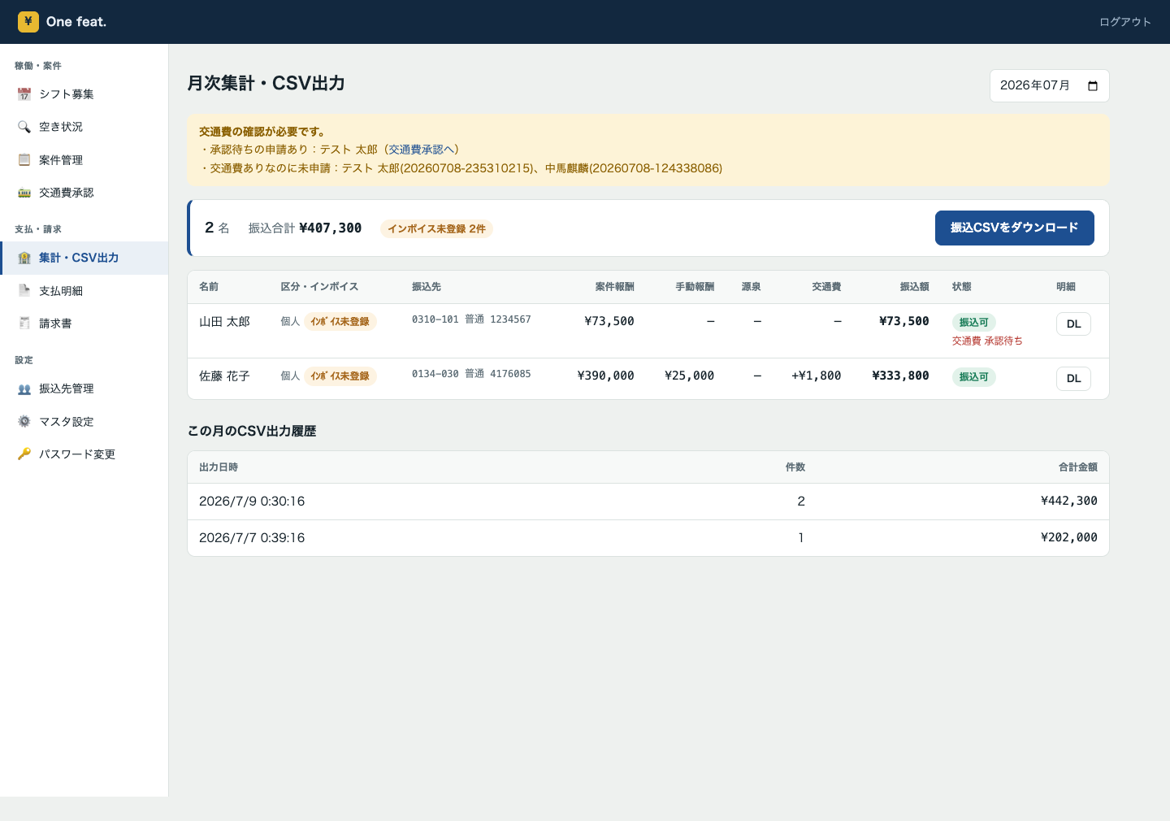Screen dimensions: 1170x821
Task: Click the パスワード変更 key icon
Action: click(24, 454)
